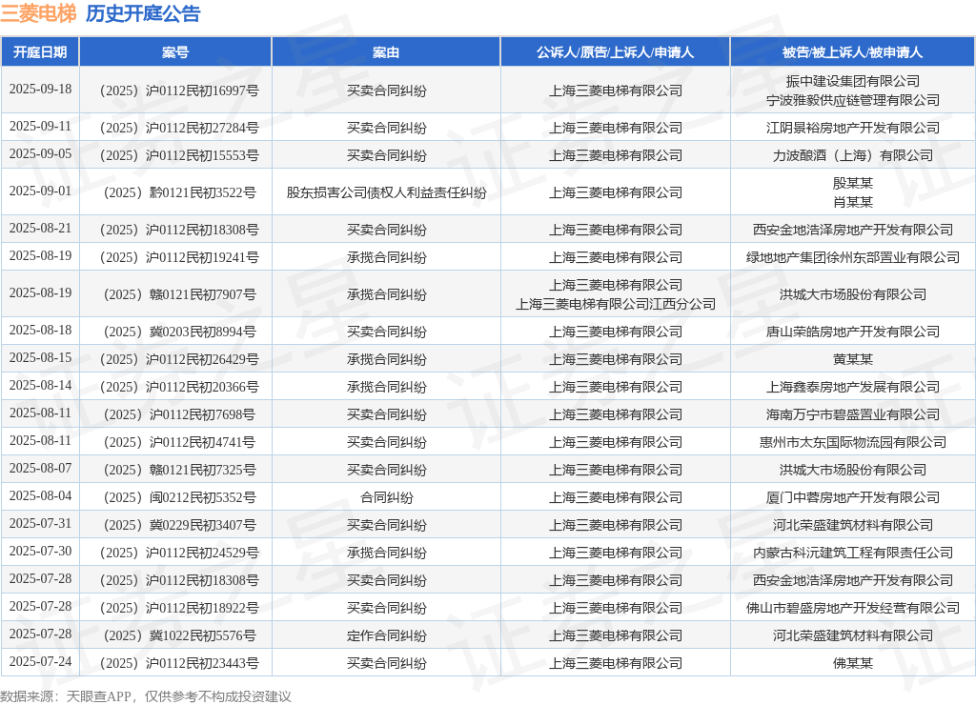The image size is (976, 705).
Task: Click defendant 肖某某
Action: (x=853, y=202)
